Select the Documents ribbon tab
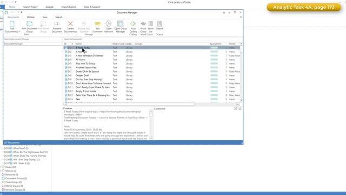This screenshot has height=195, width=346. [13, 17]
